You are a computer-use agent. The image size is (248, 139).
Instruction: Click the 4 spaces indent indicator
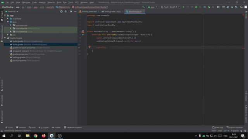[235, 131]
